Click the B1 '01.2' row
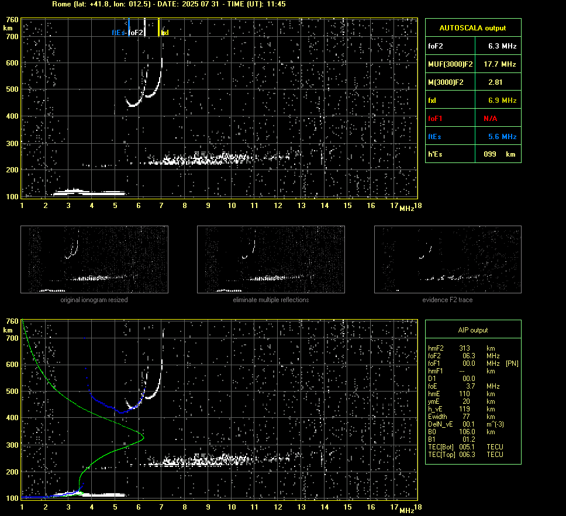This screenshot has width=566, height=516. pyautogui.click(x=451, y=439)
